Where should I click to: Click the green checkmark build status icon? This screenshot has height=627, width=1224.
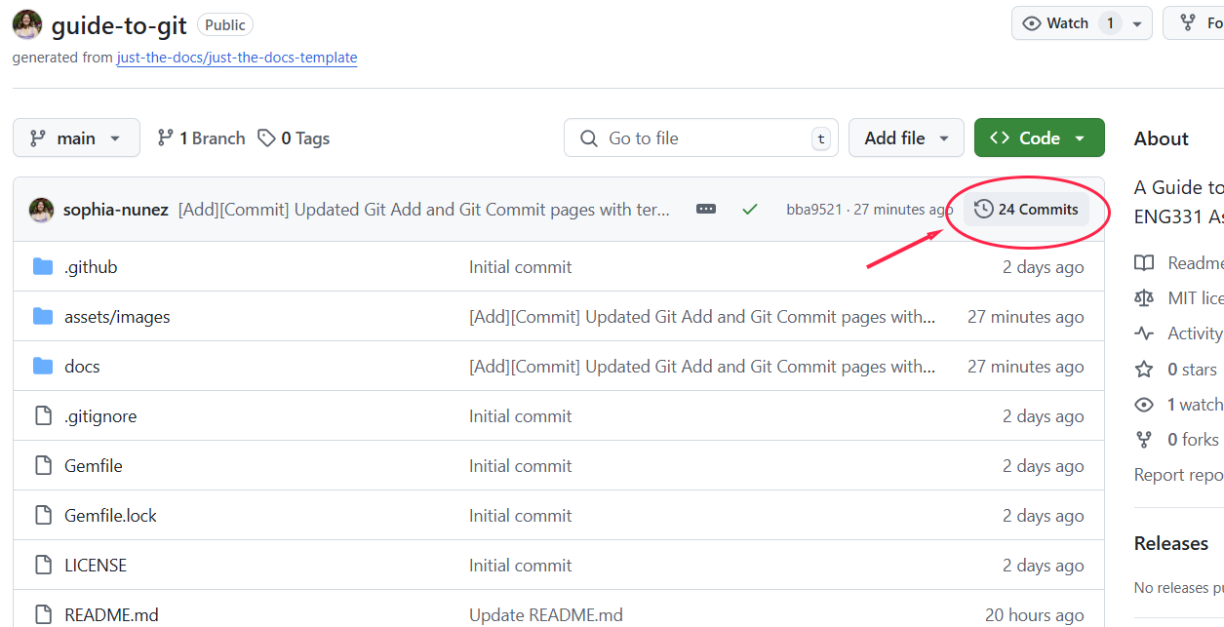click(750, 209)
